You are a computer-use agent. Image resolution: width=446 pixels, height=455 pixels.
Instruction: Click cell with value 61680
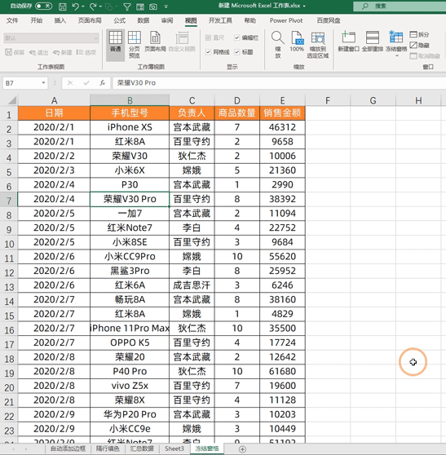click(282, 371)
